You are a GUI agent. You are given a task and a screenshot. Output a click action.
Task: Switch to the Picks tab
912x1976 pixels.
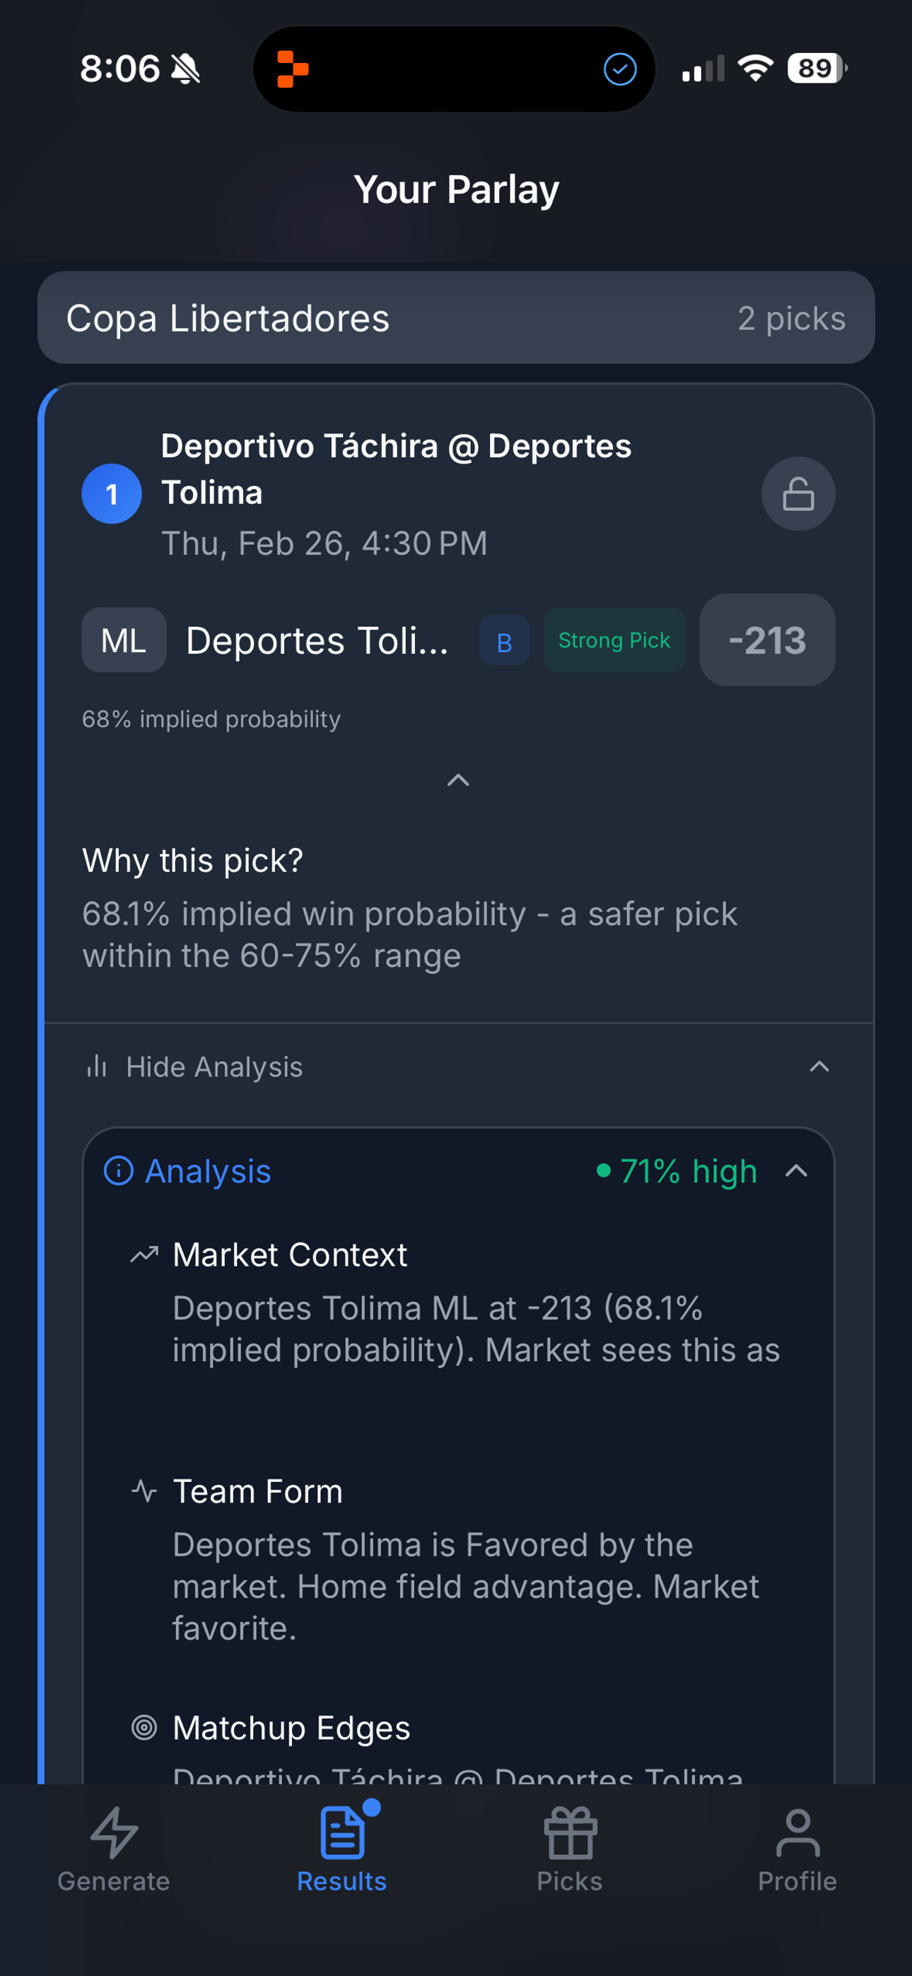click(x=570, y=1857)
